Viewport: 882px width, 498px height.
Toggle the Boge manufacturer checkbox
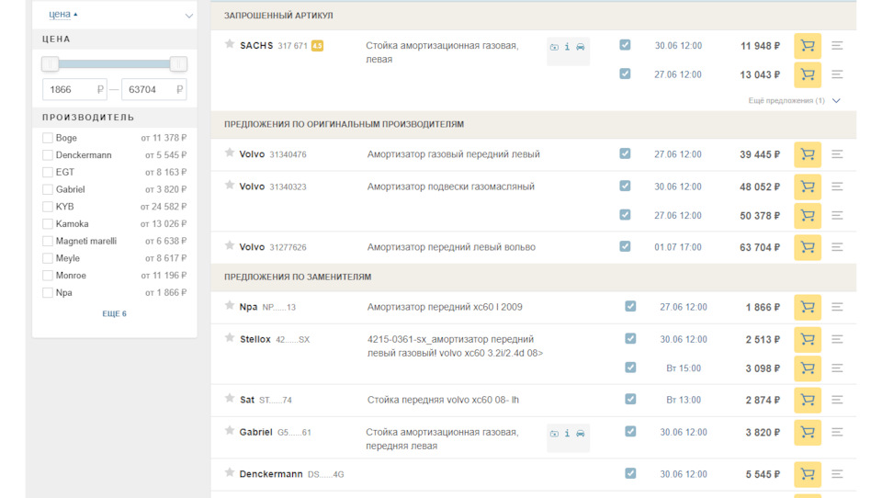[x=48, y=138]
